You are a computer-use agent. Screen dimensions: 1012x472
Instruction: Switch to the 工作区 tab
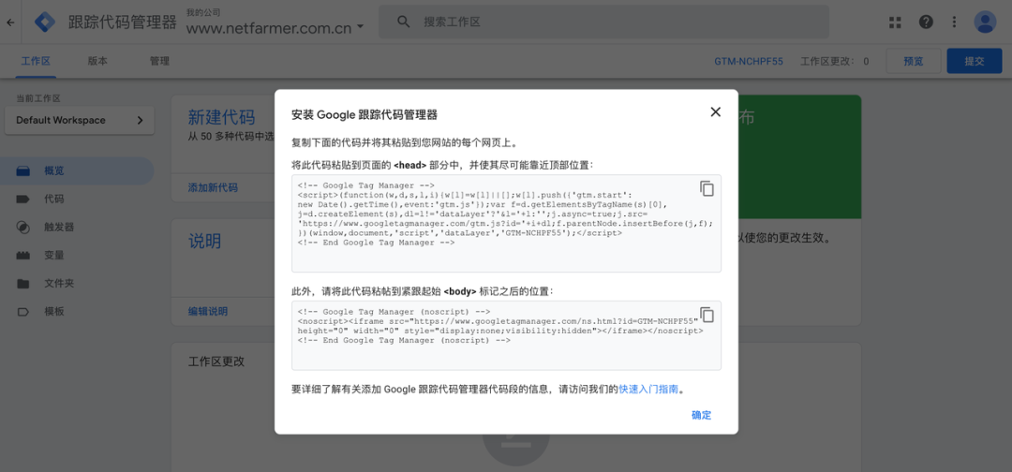pos(36,61)
